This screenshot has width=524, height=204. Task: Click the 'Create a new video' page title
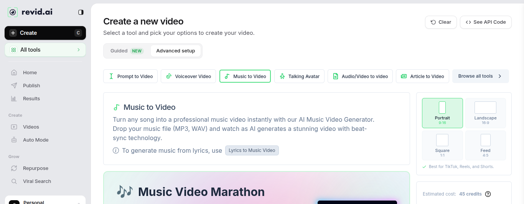(143, 21)
